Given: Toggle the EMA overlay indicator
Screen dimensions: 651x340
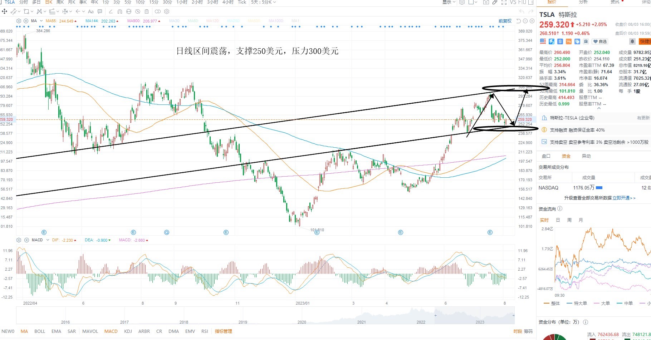Looking at the screenshot, I should [x=56, y=331].
